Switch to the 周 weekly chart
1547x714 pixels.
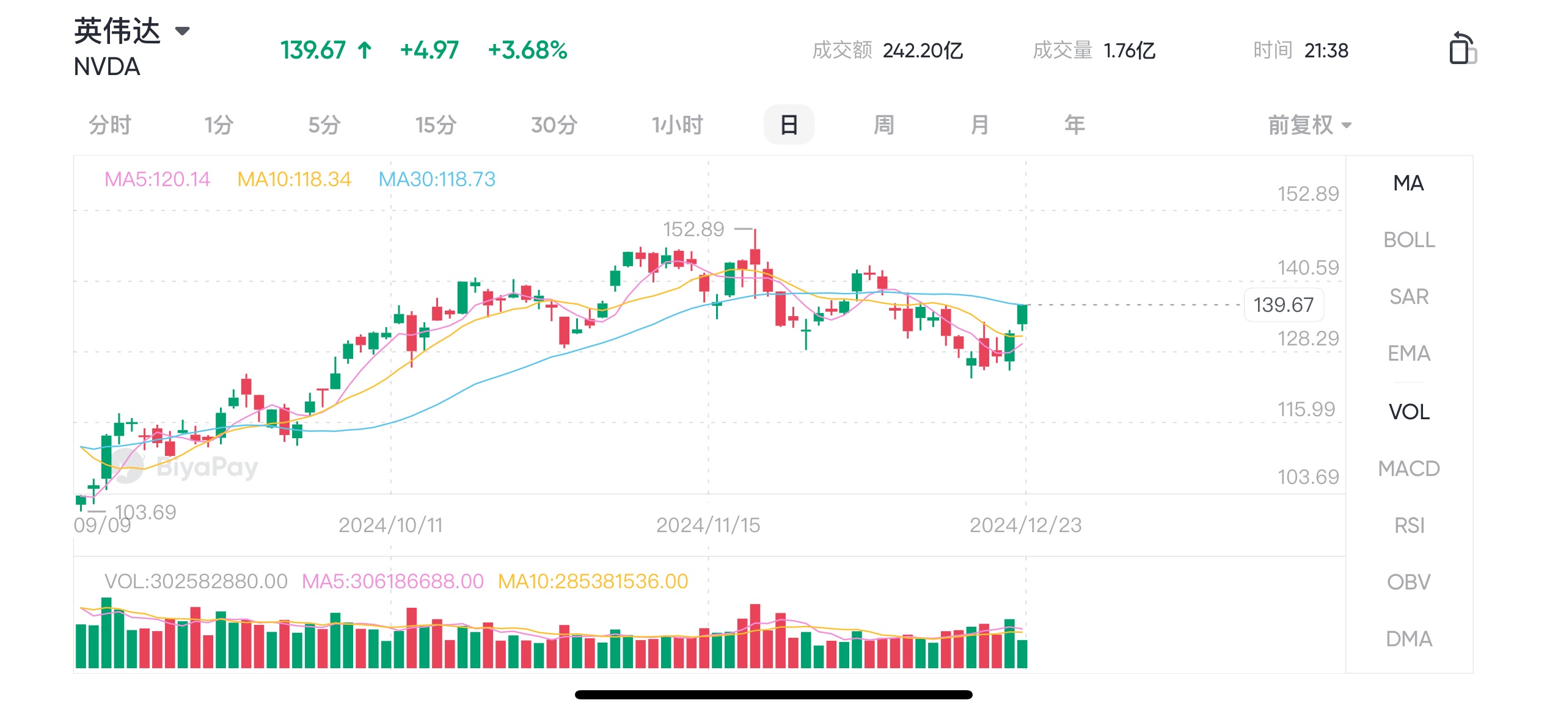(883, 125)
